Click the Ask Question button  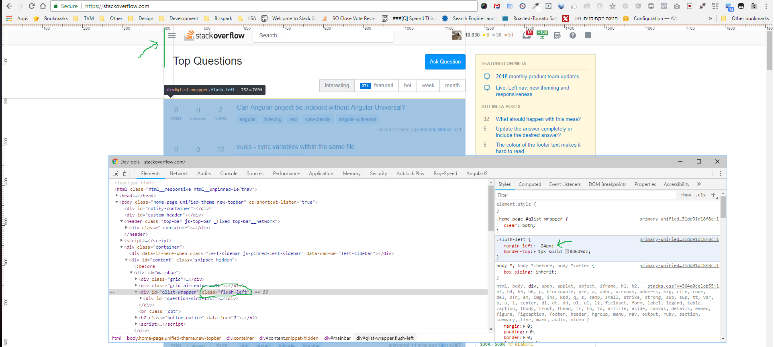point(445,62)
